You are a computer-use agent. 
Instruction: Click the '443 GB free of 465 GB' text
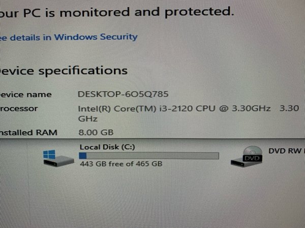[x=121, y=164]
